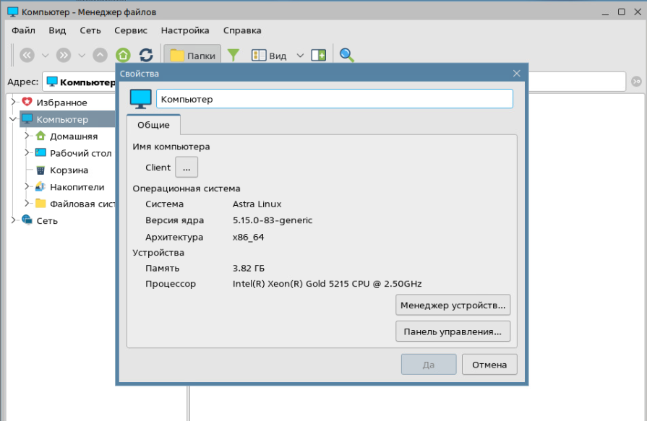Open Панель управления
The width and height of the screenshot is (647, 421).
pos(453,331)
